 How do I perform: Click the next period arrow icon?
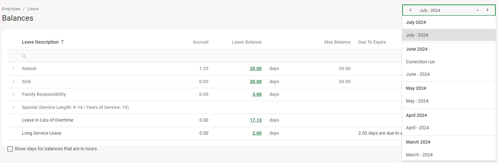point(487,10)
